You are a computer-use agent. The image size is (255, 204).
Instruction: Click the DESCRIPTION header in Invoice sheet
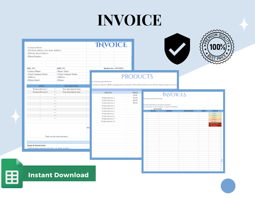click(x=71, y=86)
